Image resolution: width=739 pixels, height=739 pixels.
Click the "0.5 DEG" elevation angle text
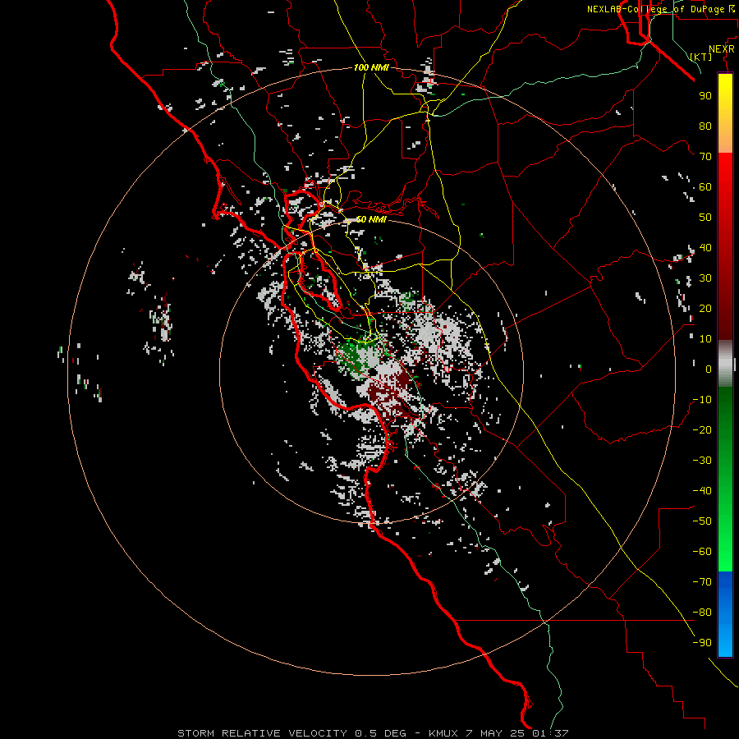click(380, 733)
